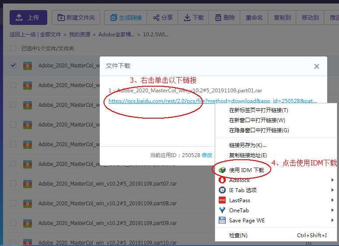Click the IE Tab icon
The width and height of the screenshot is (339, 246).
click(x=222, y=190)
